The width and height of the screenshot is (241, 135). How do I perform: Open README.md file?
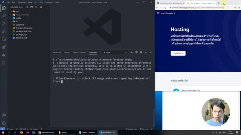coord(21,38)
